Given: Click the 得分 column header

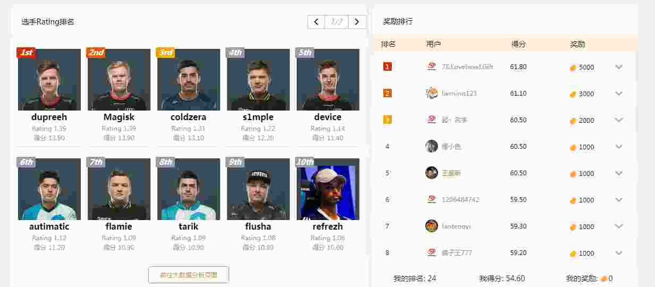Looking at the screenshot, I should point(518,44).
